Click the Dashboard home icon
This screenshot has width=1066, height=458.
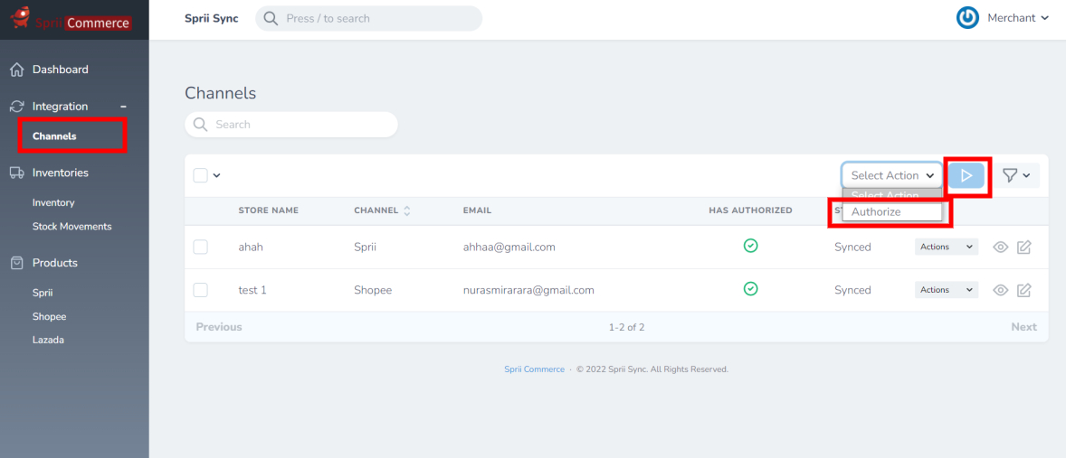pyautogui.click(x=17, y=70)
